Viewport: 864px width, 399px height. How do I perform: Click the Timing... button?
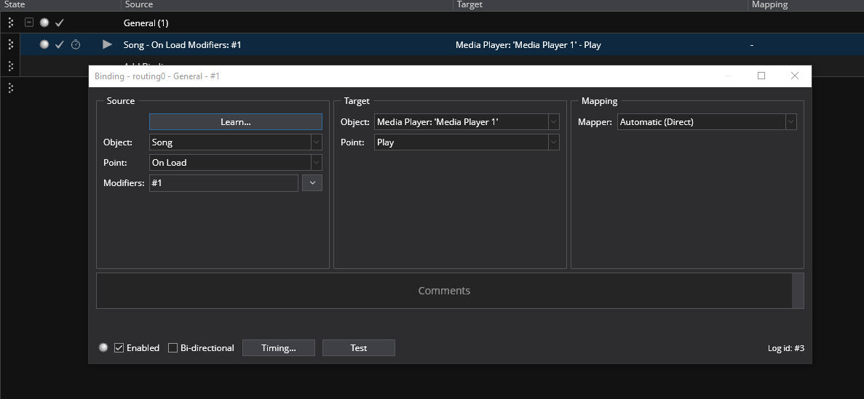[x=278, y=348]
